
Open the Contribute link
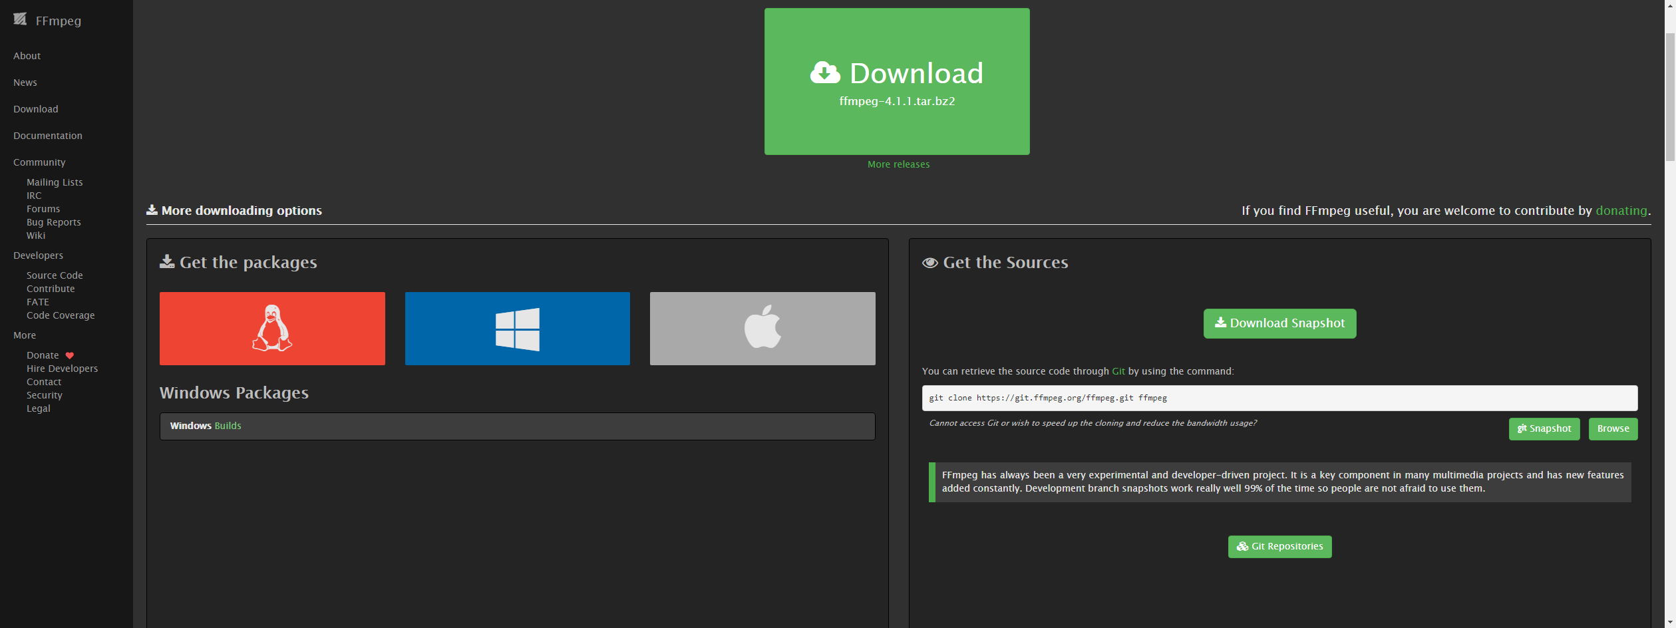[51, 289]
